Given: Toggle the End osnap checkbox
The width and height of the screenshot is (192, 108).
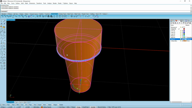Looking at the screenshot, I should point(2,105).
